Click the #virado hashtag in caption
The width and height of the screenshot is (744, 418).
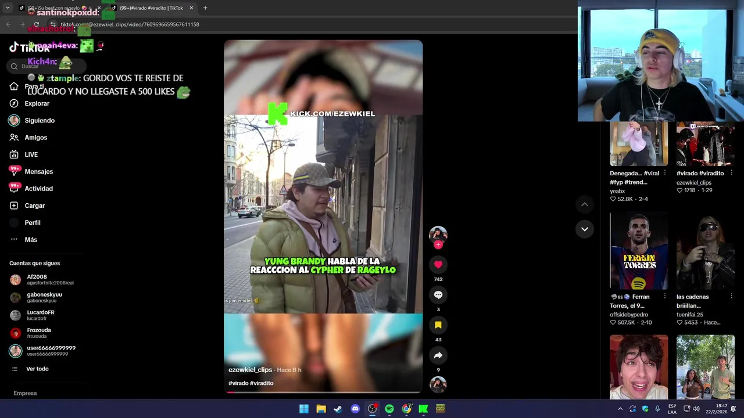(x=238, y=383)
